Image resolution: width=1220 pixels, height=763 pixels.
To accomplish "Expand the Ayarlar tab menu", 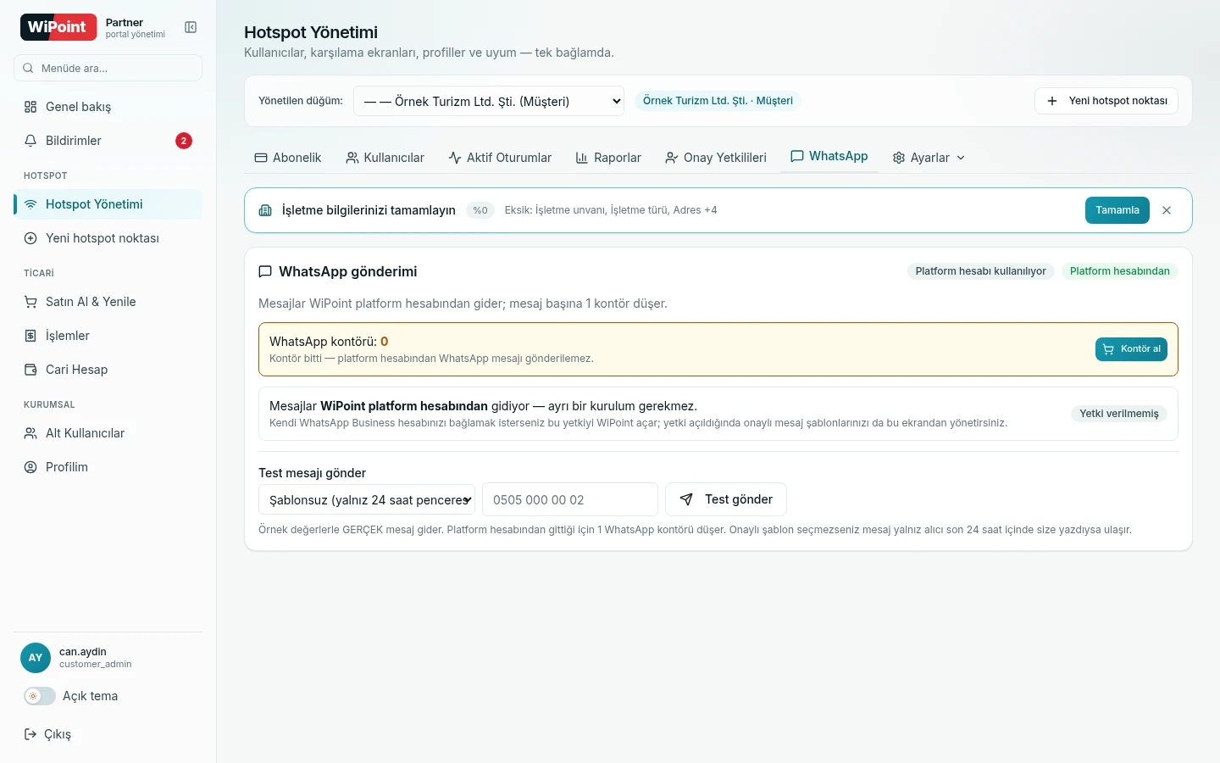I will (929, 158).
